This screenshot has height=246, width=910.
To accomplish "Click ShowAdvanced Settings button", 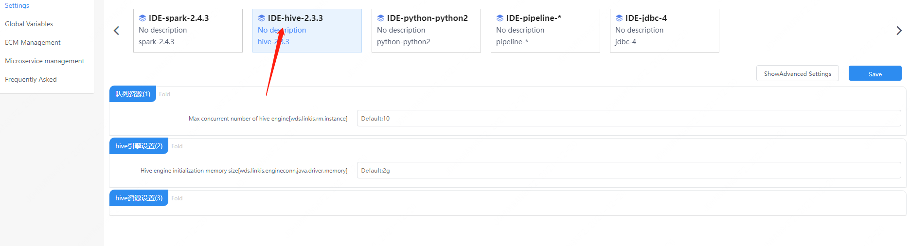I will [797, 73].
